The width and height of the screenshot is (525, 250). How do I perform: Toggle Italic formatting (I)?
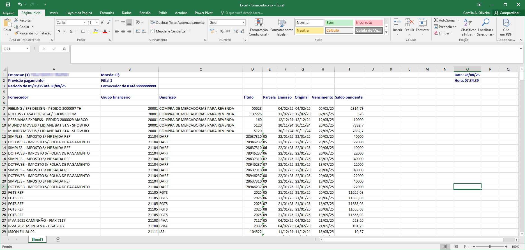[65, 31]
